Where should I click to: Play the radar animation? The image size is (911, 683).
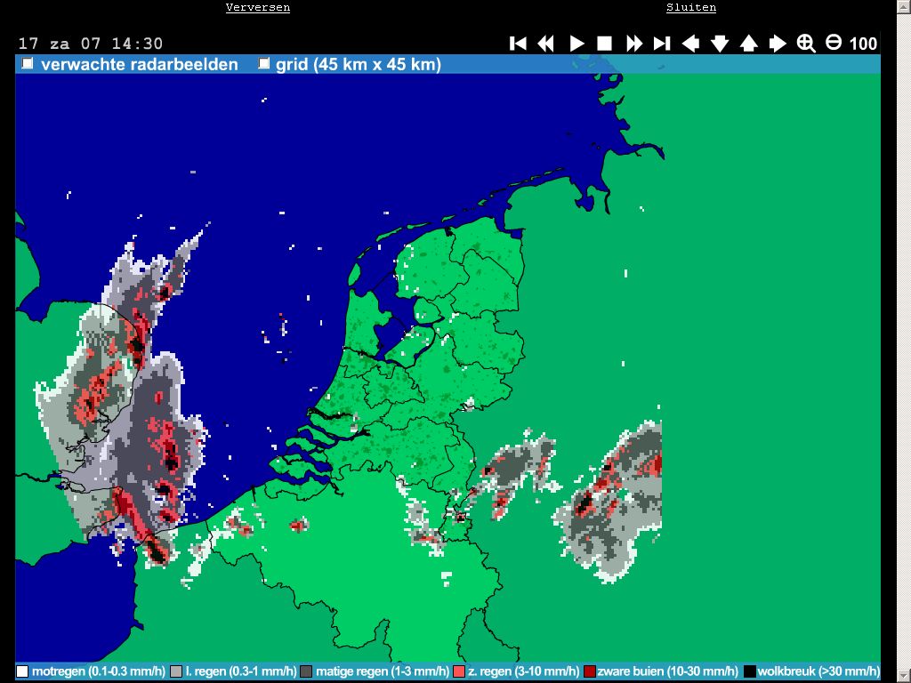[576, 44]
